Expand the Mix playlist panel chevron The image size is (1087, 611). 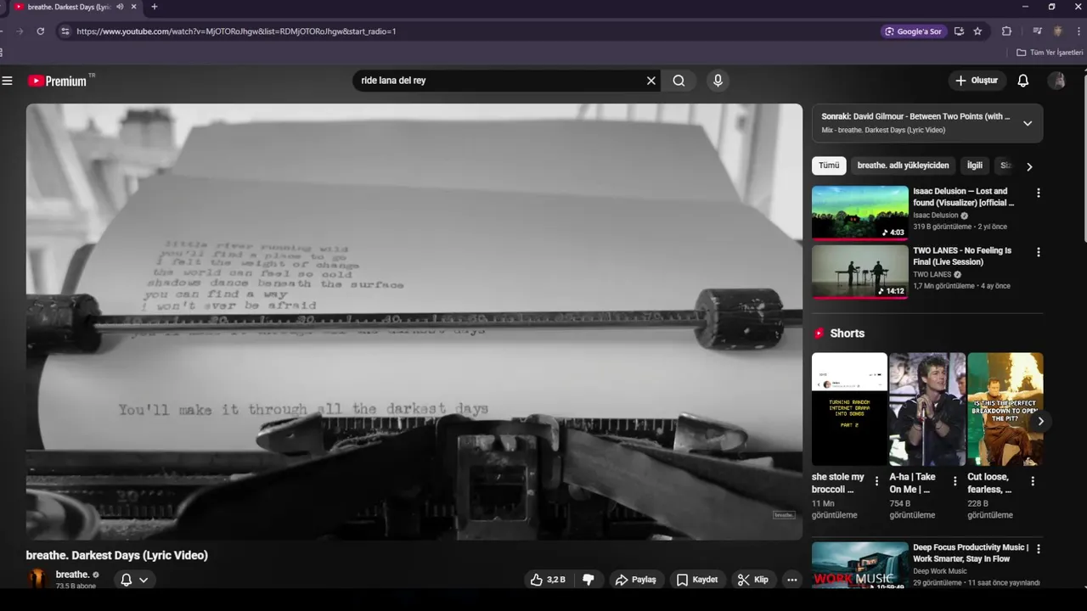pos(1028,123)
